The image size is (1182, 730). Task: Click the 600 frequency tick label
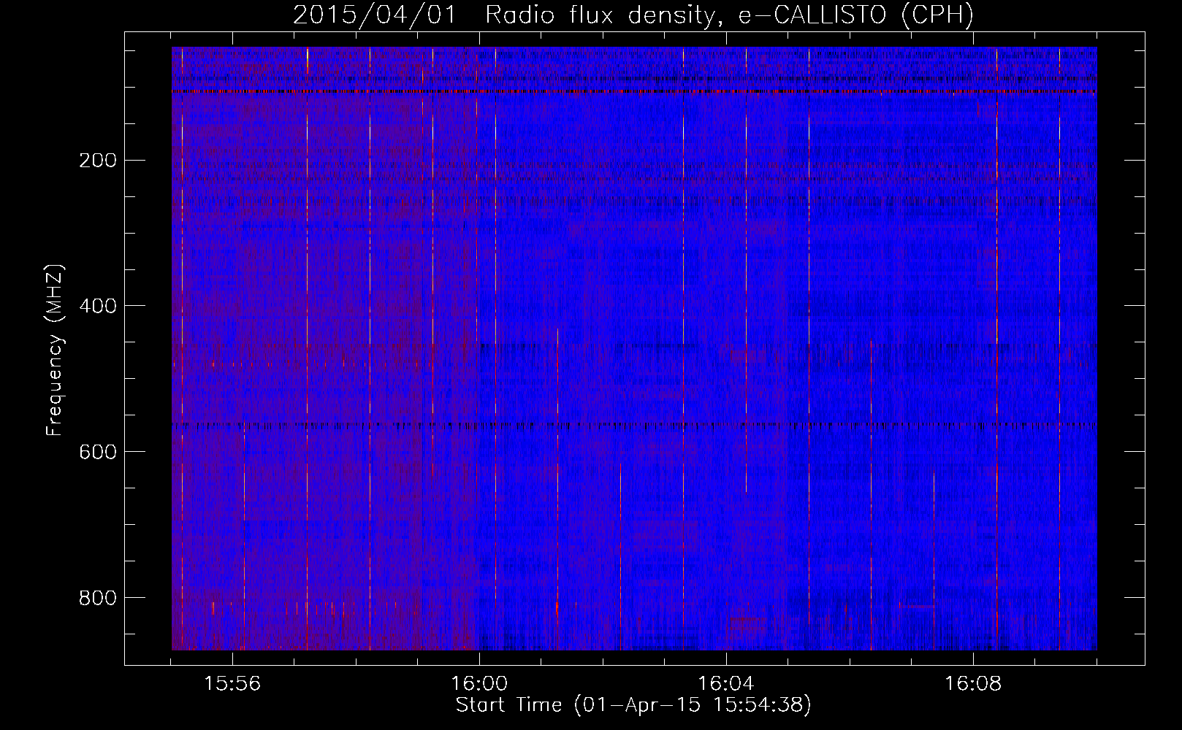point(97,452)
